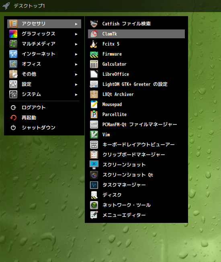Screen dimensions: 221x262
Task: Click the Firmware circuit board icon
Action: [94, 54]
